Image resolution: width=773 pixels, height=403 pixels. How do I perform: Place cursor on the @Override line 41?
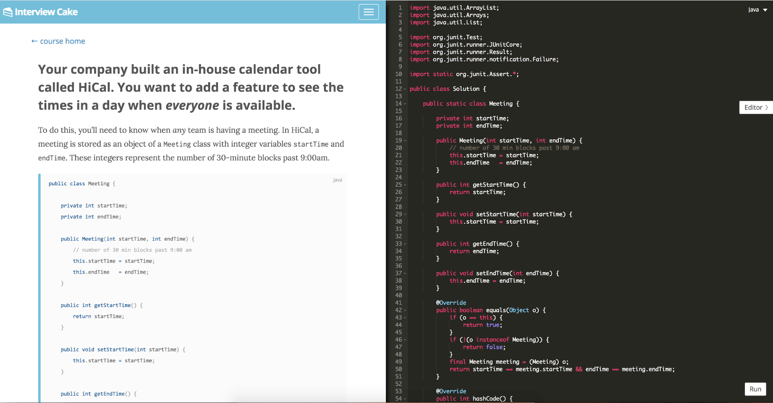[451, 303]
